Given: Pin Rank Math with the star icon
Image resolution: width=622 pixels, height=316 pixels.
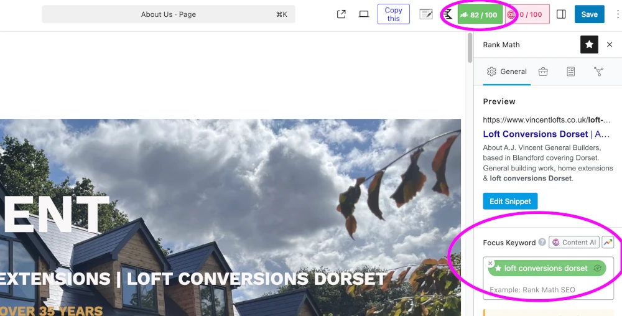Looking at the screenshot, I should [x=589, y=45].
